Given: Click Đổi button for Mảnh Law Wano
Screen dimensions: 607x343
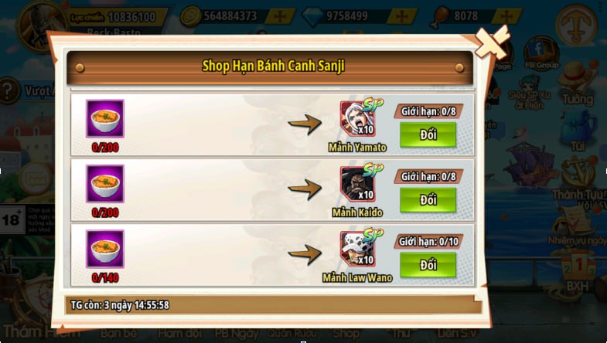Looking at the screenshot, I should click(428, 265).
